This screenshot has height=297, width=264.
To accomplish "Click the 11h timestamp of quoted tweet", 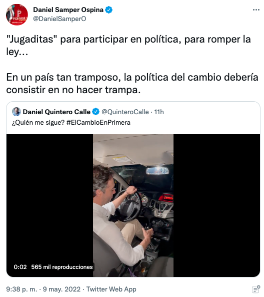I will 159,112.
